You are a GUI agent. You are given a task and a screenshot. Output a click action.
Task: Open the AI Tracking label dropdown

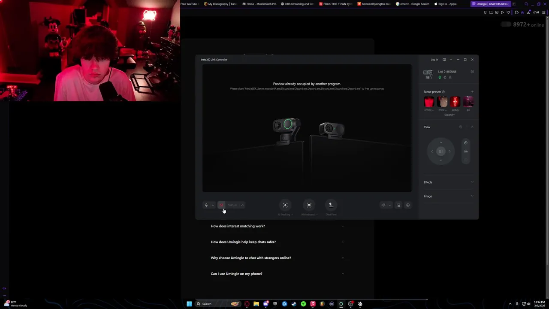click(285, 215)
